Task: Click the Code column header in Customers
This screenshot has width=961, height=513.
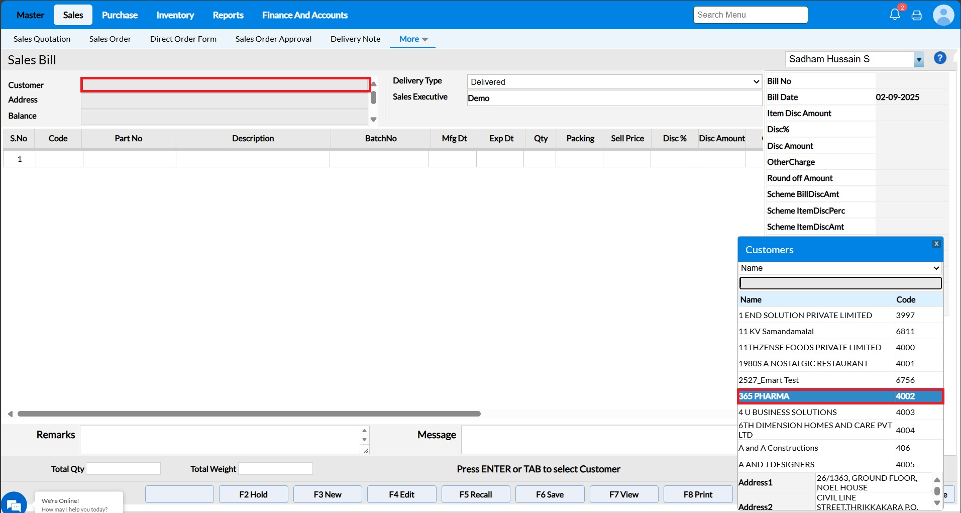Action: (906, 300)
